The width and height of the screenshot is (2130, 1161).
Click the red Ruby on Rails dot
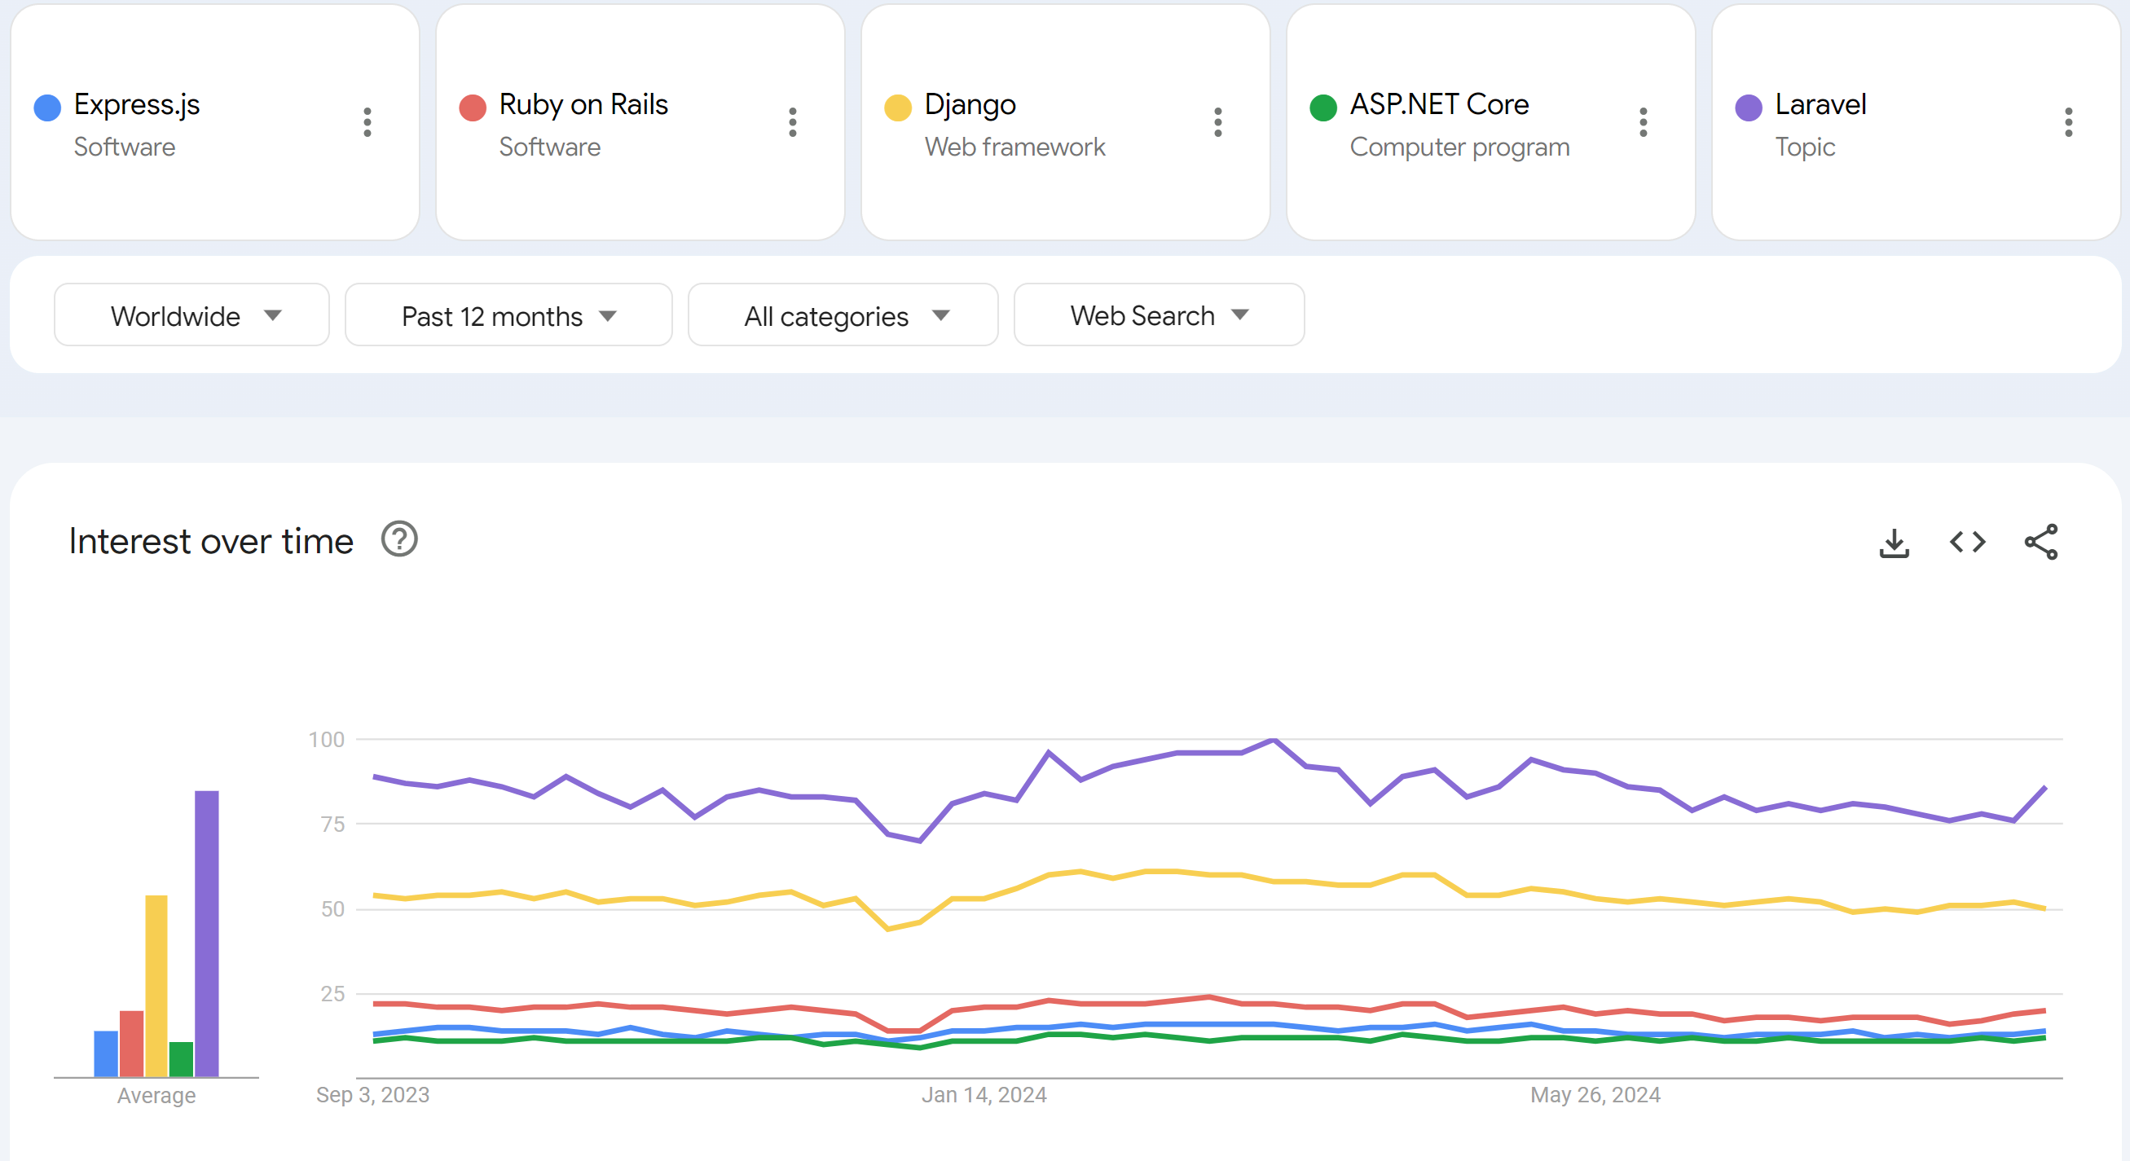[x=472, y=108]
